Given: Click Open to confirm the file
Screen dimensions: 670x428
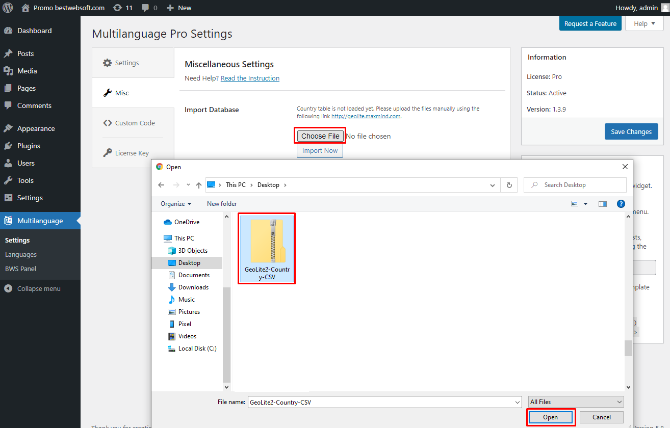Looking at the screenshot, I should tap(550, 417).
